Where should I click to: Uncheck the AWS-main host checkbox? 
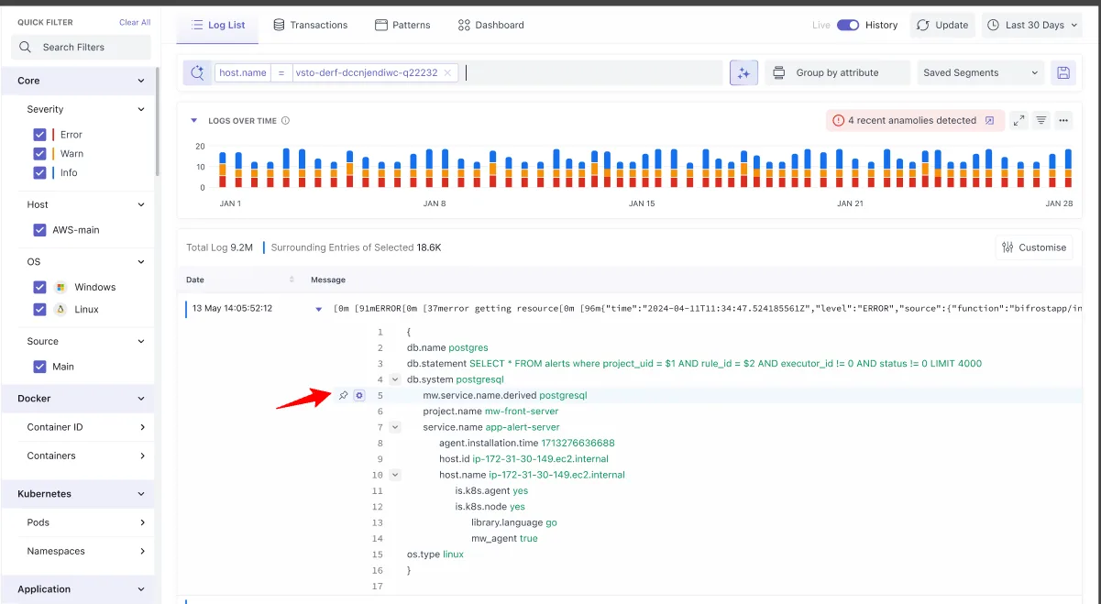[x=39, y=230]
